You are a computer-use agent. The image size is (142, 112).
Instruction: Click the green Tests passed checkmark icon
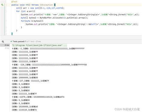pos(11,41)
